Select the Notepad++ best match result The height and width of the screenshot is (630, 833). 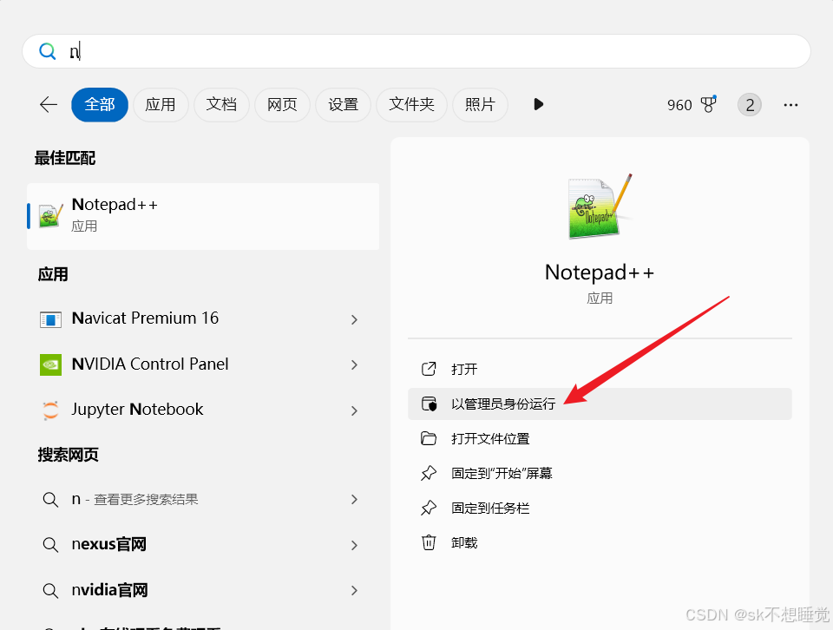click(203, 216)
